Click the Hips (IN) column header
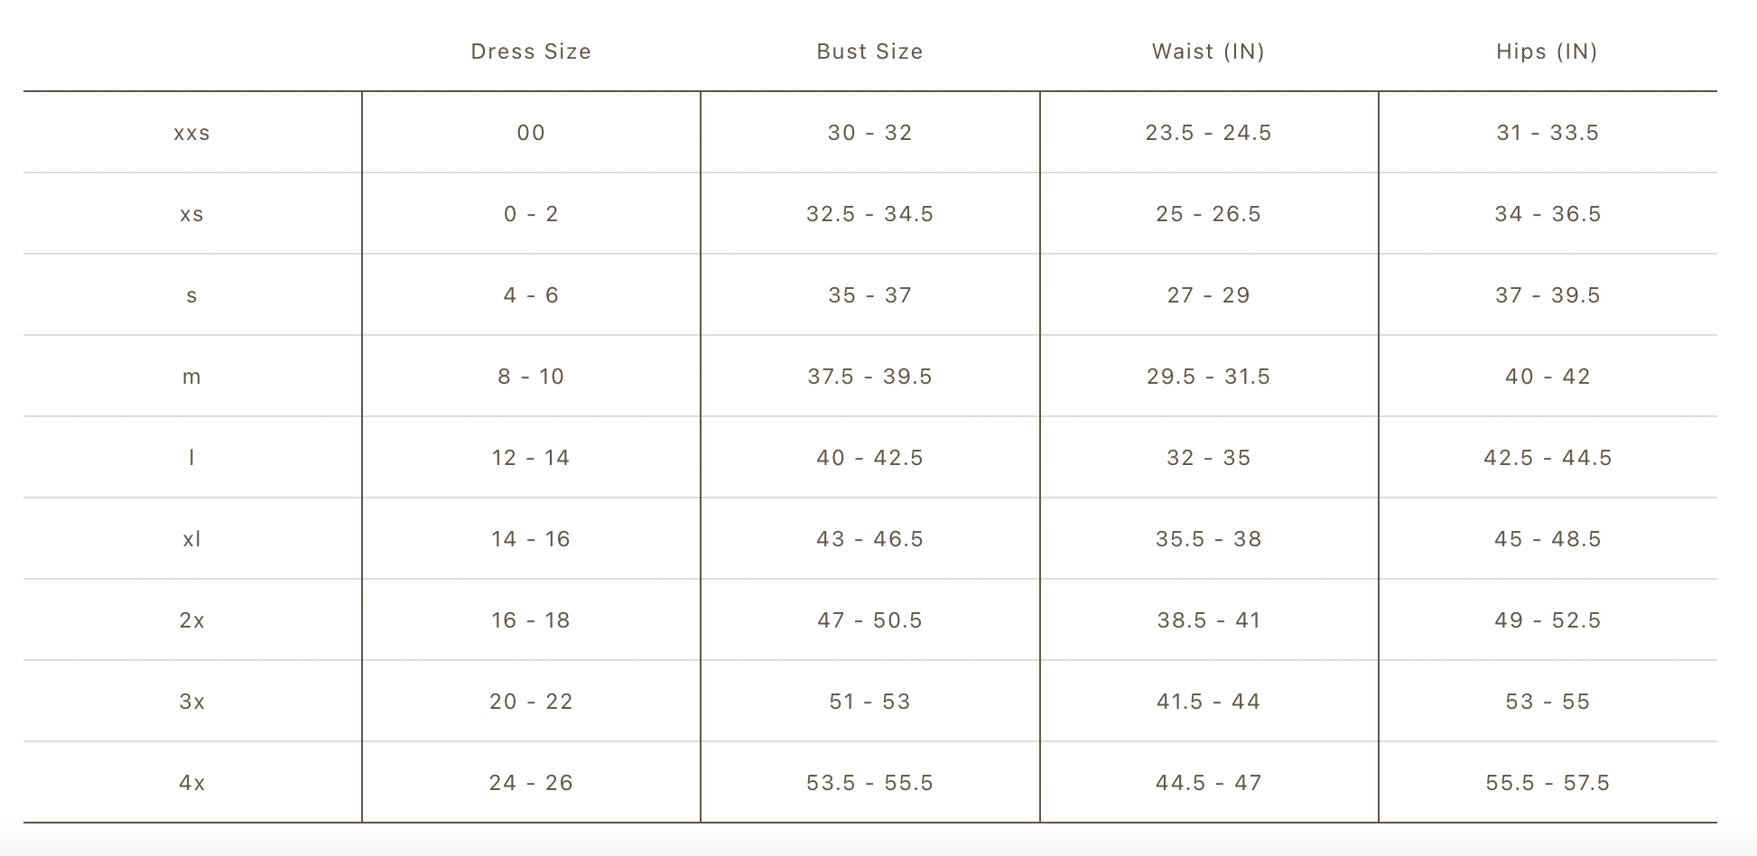Screen dimensions: 1757x856 [1547, 51]
